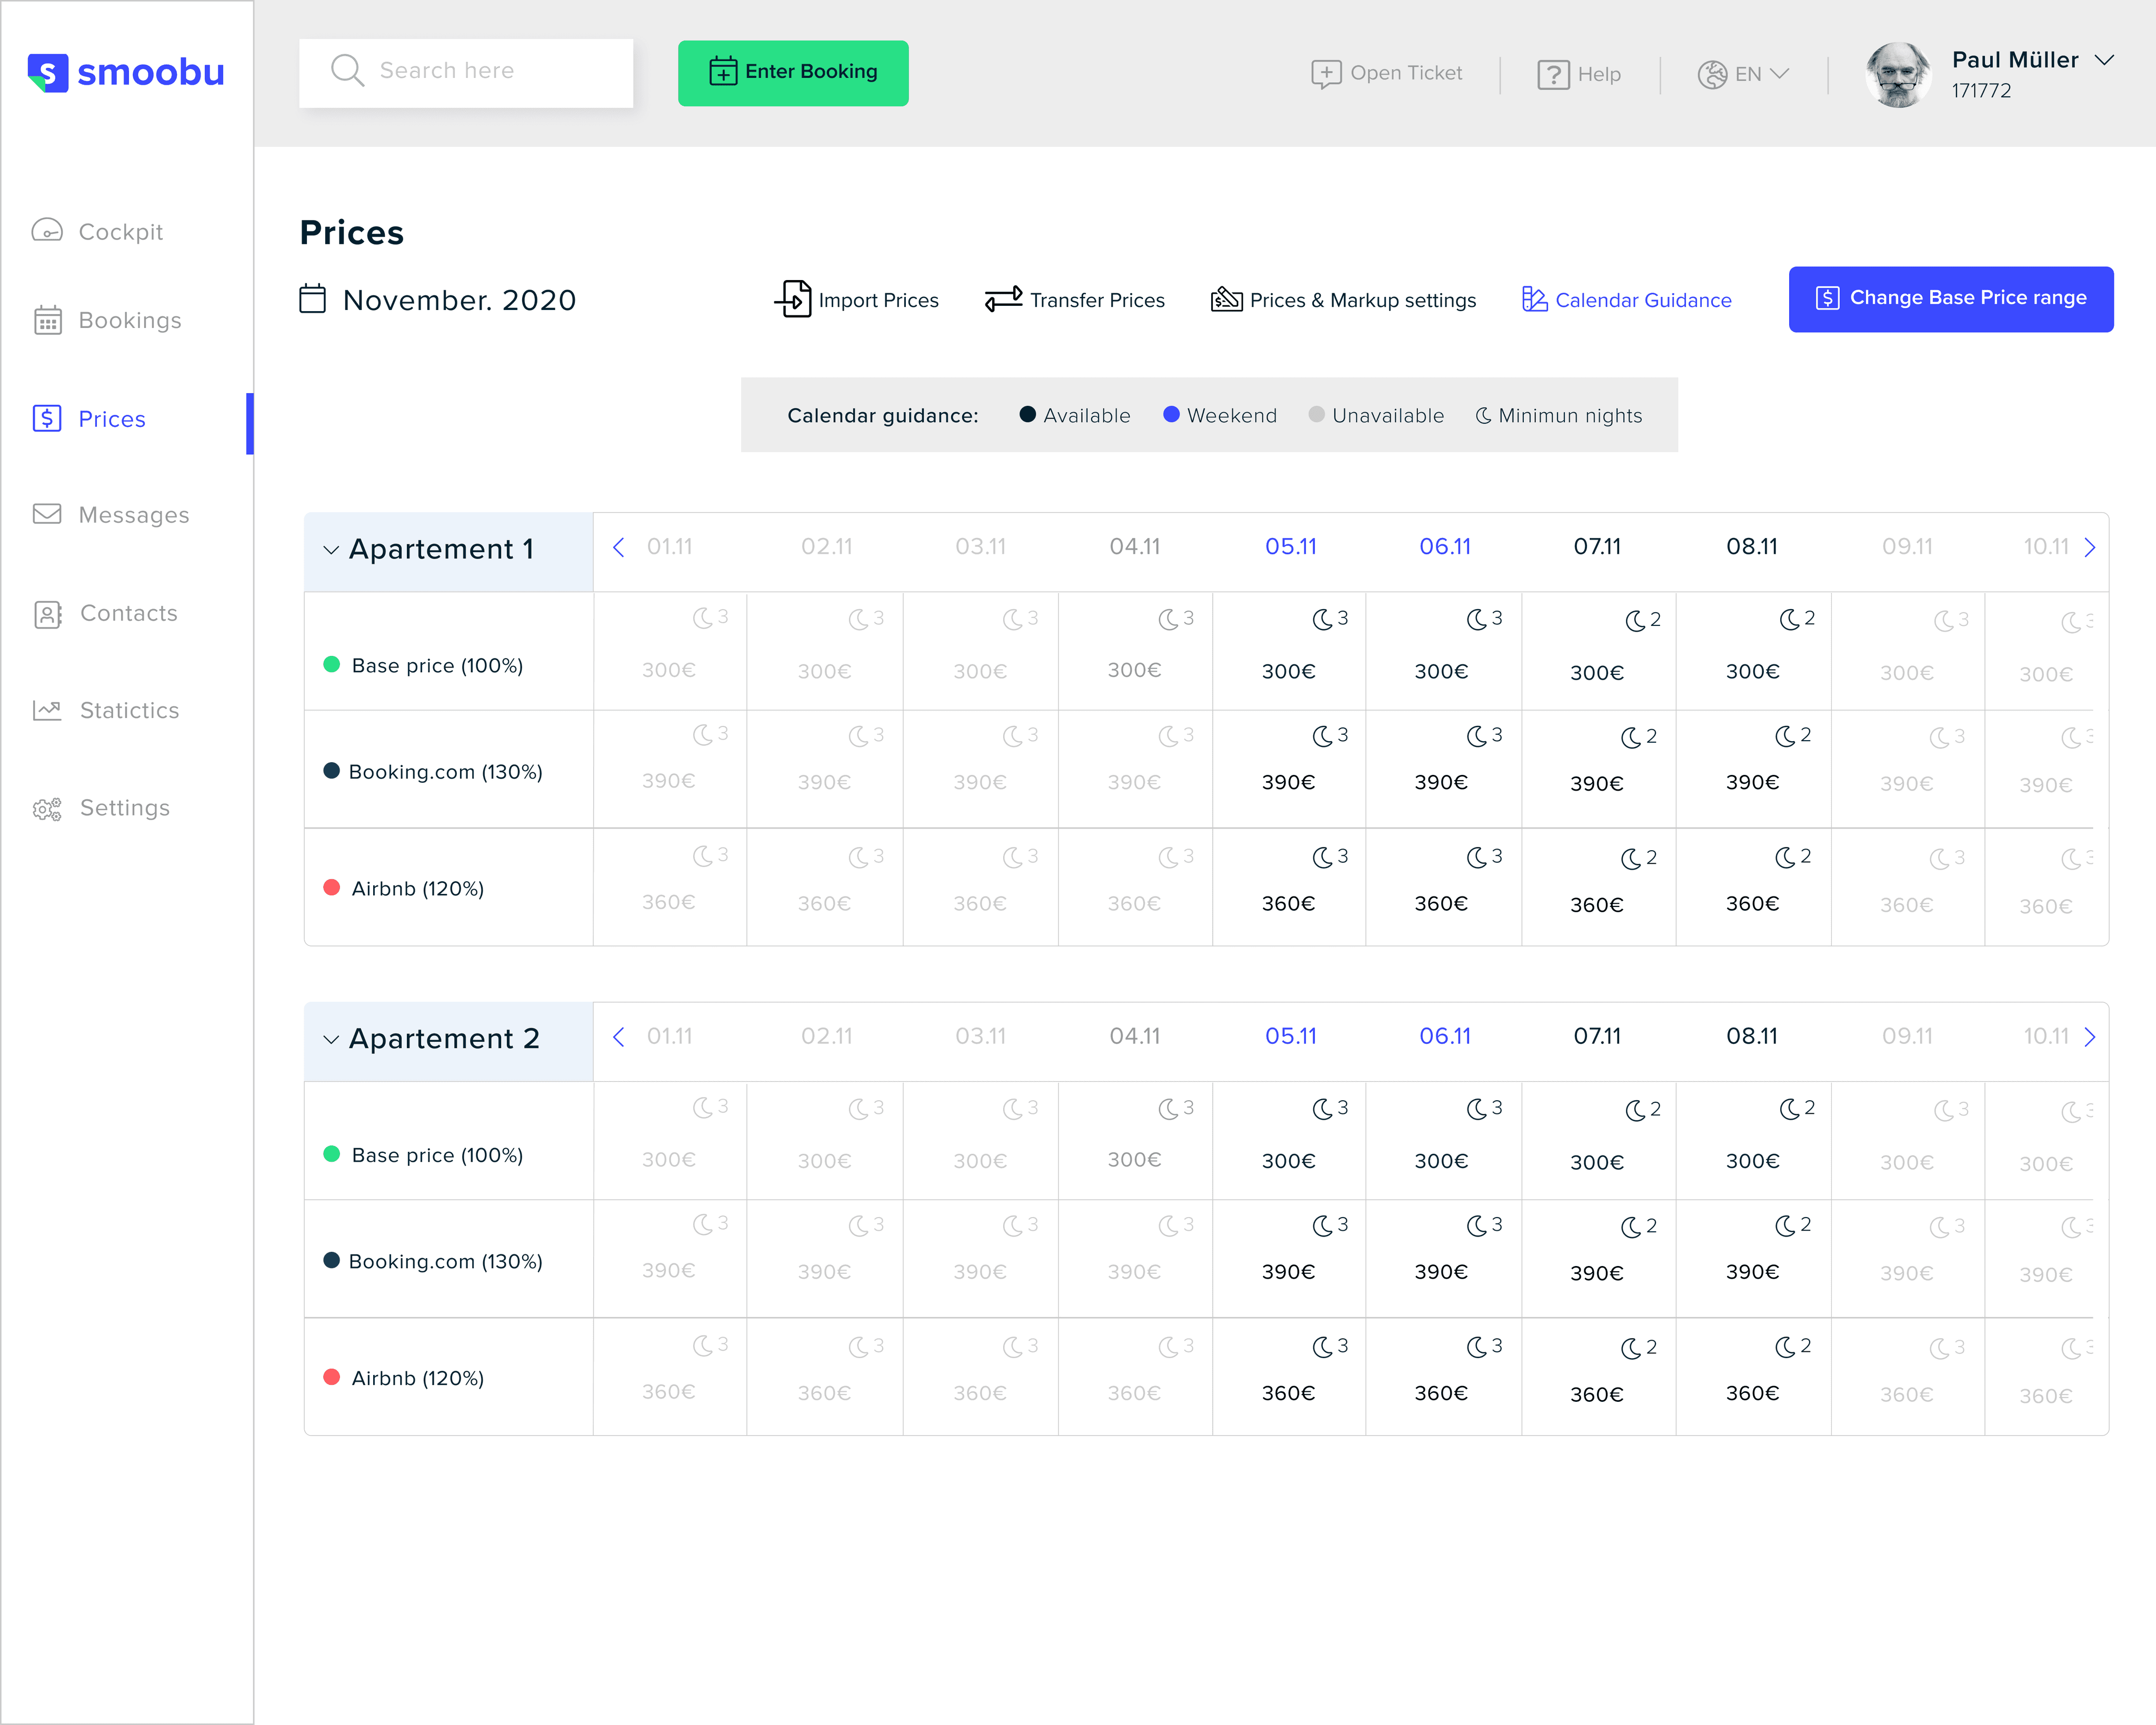The height and width of the screenshot is (1725, 2156).
Task: Collapse the Apartement 2 section
Action: [331, 1039]
